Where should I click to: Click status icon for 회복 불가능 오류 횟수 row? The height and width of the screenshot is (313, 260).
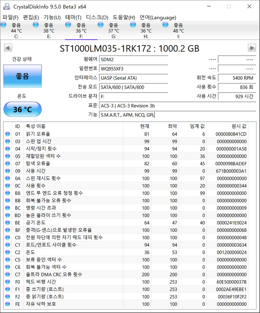[8, 200]
